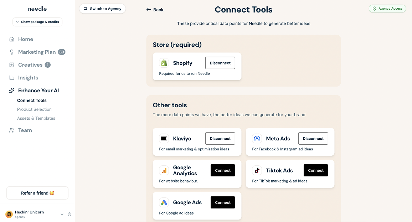Viewport: 412px width, 222px height.
Task: Click the Other tools heading
Action: (x=170, y=105)
